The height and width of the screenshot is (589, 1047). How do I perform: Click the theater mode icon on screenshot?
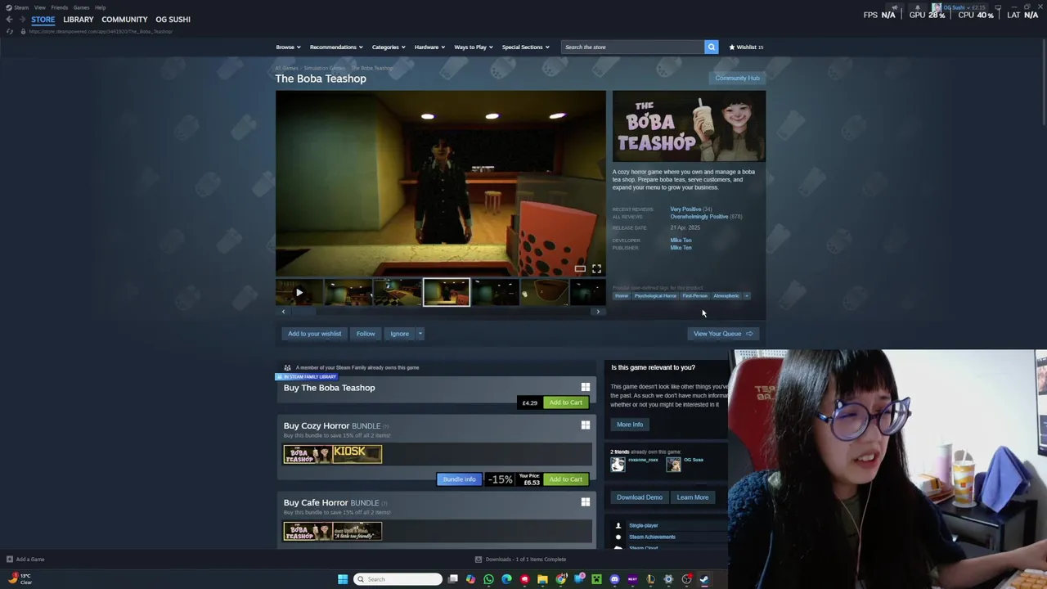(580, 268)
